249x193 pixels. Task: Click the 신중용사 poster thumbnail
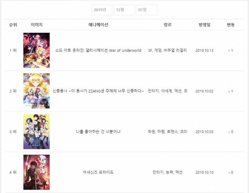click(36, 91)
